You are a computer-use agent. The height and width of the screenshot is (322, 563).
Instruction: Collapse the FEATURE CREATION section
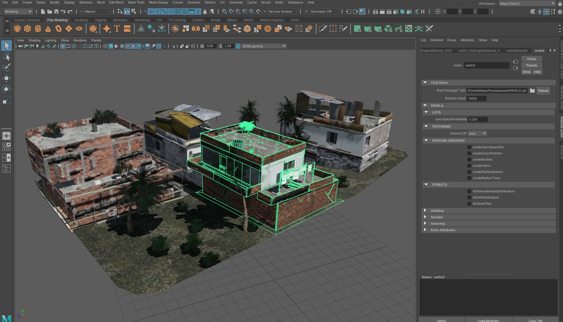(426, 140)
